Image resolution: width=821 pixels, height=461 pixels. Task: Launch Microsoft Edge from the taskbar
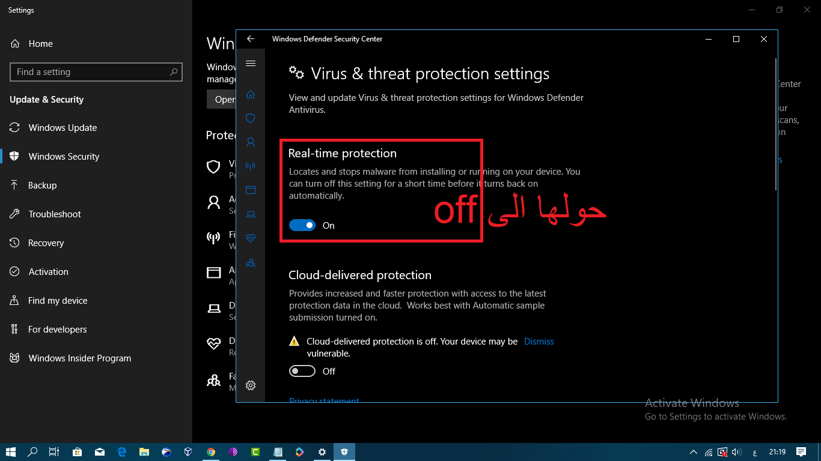[x=121, y=452]
